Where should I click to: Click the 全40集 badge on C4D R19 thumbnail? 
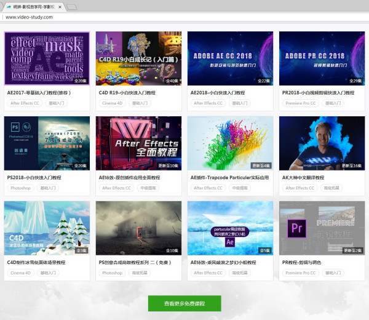coord(172,81)
